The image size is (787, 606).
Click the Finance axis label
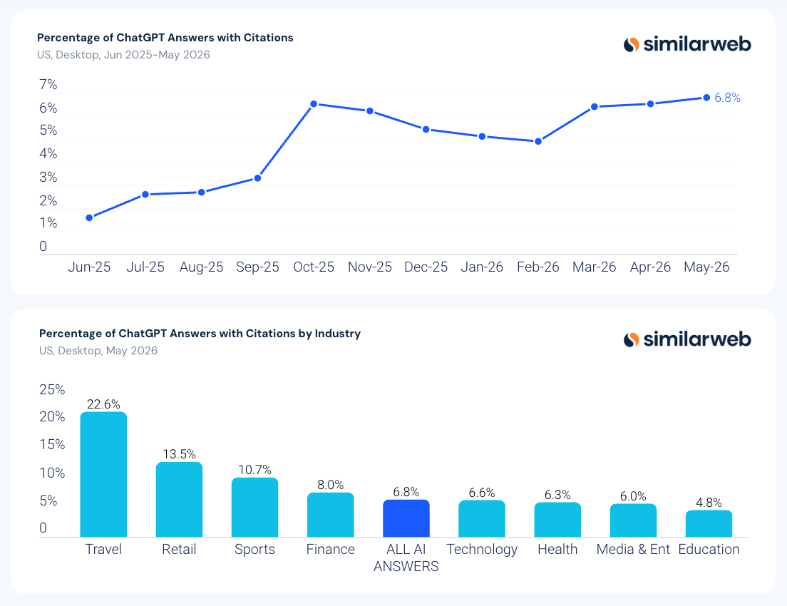coord(330,549)
